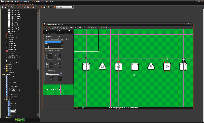This screenshot has width=204, height=123.
Task: Click the Vbor value field
Action: (x=51, y=80)
